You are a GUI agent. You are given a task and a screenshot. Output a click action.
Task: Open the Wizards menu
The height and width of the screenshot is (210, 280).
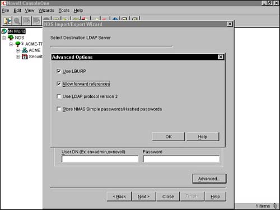(46, 11)
